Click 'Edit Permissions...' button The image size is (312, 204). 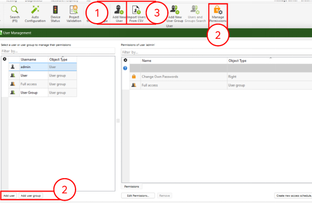(138, 196)
